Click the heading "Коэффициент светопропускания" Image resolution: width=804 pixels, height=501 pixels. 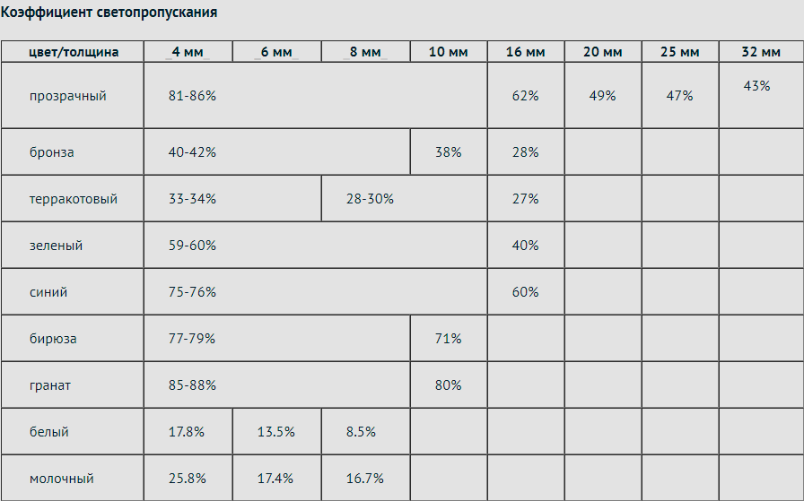tap(108, 13)
